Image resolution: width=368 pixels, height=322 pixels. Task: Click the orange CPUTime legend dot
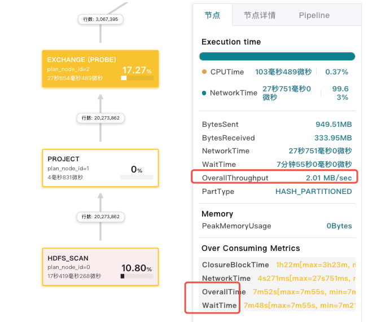[x=204, y=72]
